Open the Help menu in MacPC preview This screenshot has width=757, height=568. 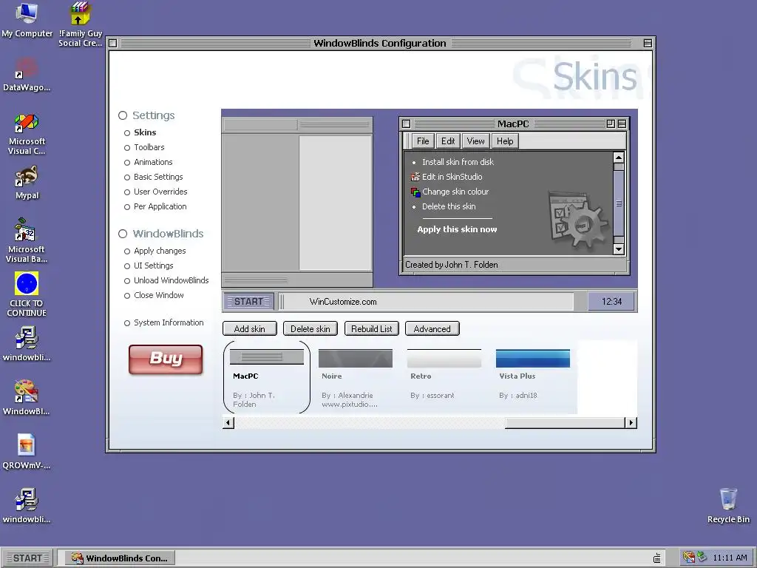click(505, 141)
